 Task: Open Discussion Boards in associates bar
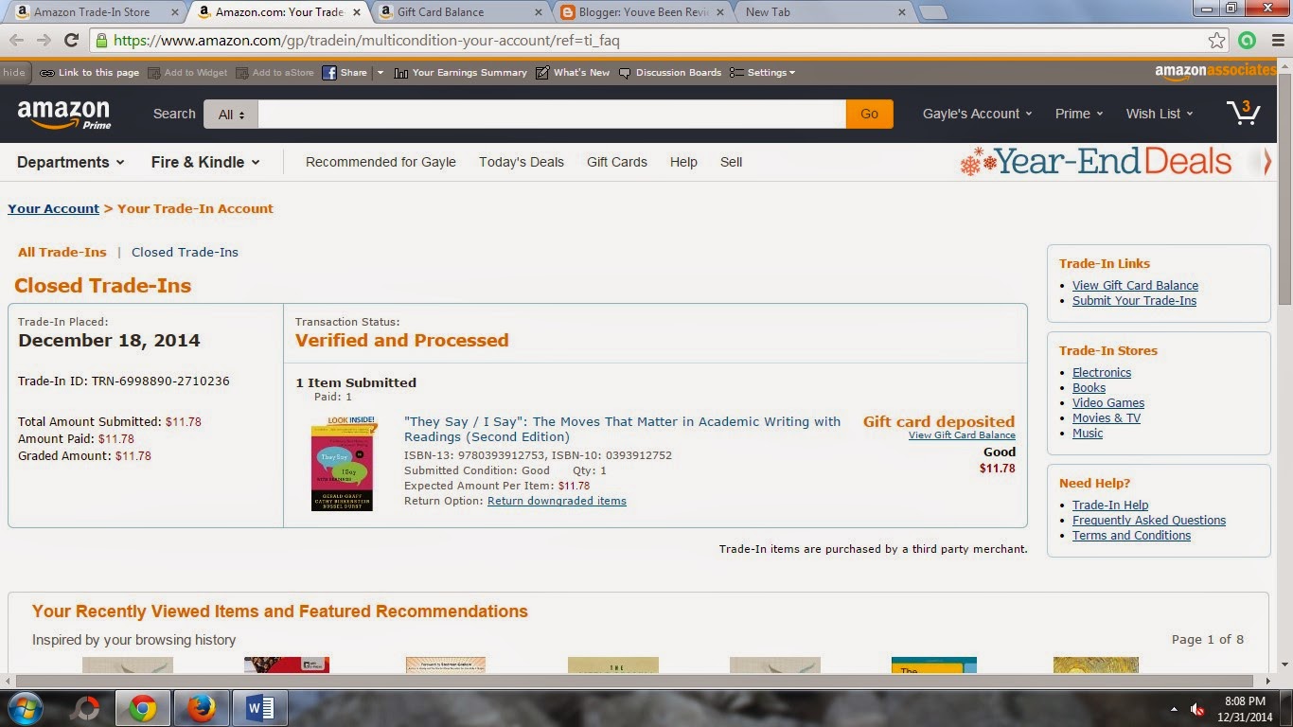670,73
